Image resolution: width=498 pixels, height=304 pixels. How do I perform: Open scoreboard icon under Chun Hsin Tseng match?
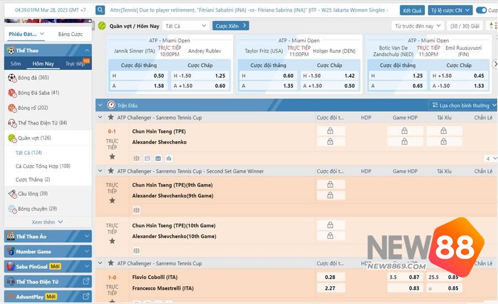pos(137,158)
